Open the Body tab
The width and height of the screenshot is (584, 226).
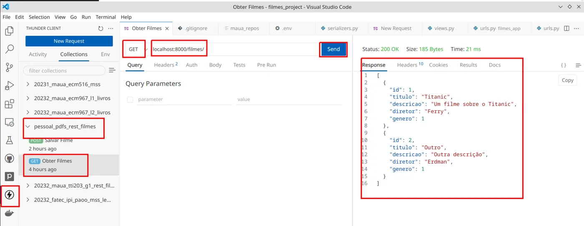pyautogui.click(x=215, y=65)
